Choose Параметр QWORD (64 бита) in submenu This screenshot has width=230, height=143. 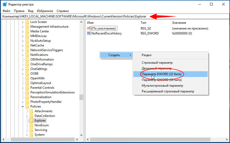171,80
